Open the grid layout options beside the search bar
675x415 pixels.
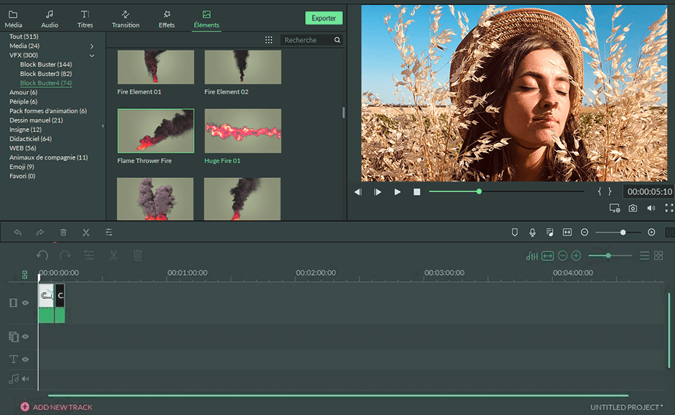tap(269, 39)
